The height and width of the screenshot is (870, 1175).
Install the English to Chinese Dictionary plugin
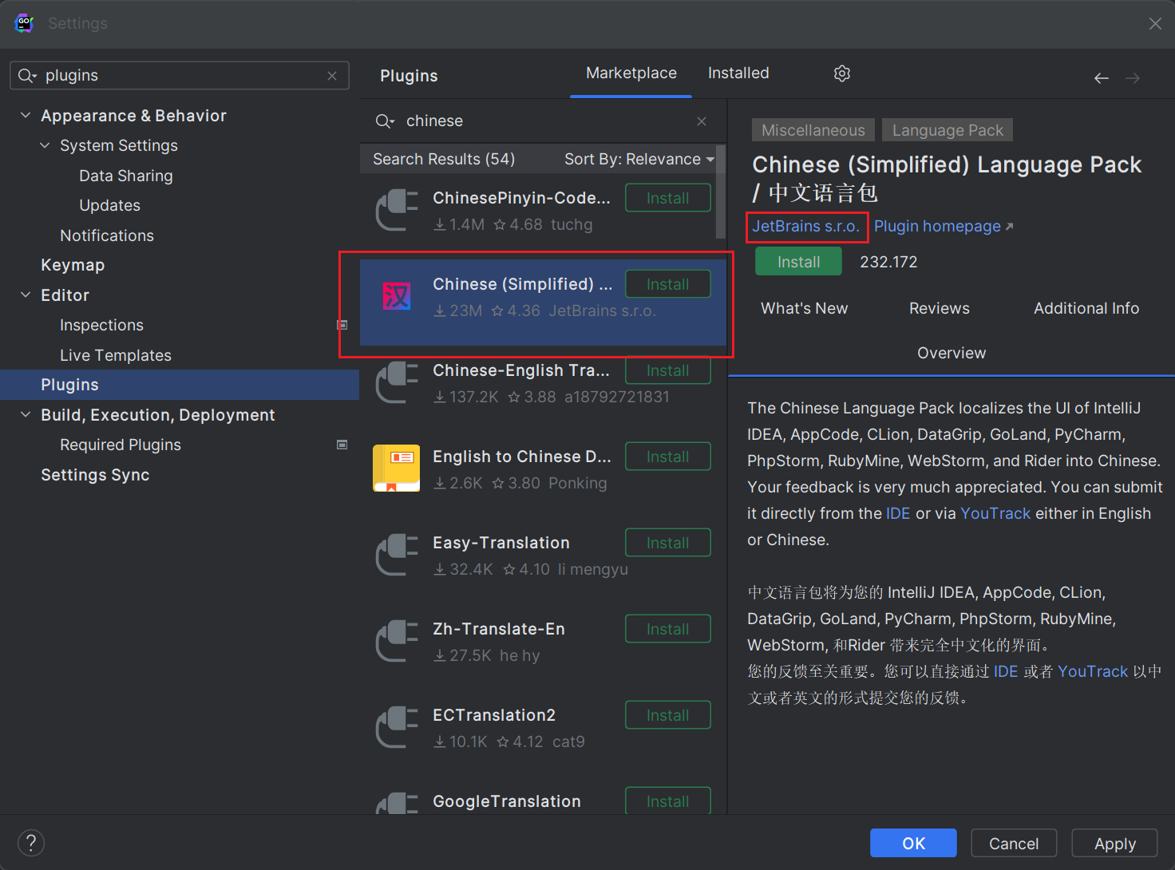point(668,457)
